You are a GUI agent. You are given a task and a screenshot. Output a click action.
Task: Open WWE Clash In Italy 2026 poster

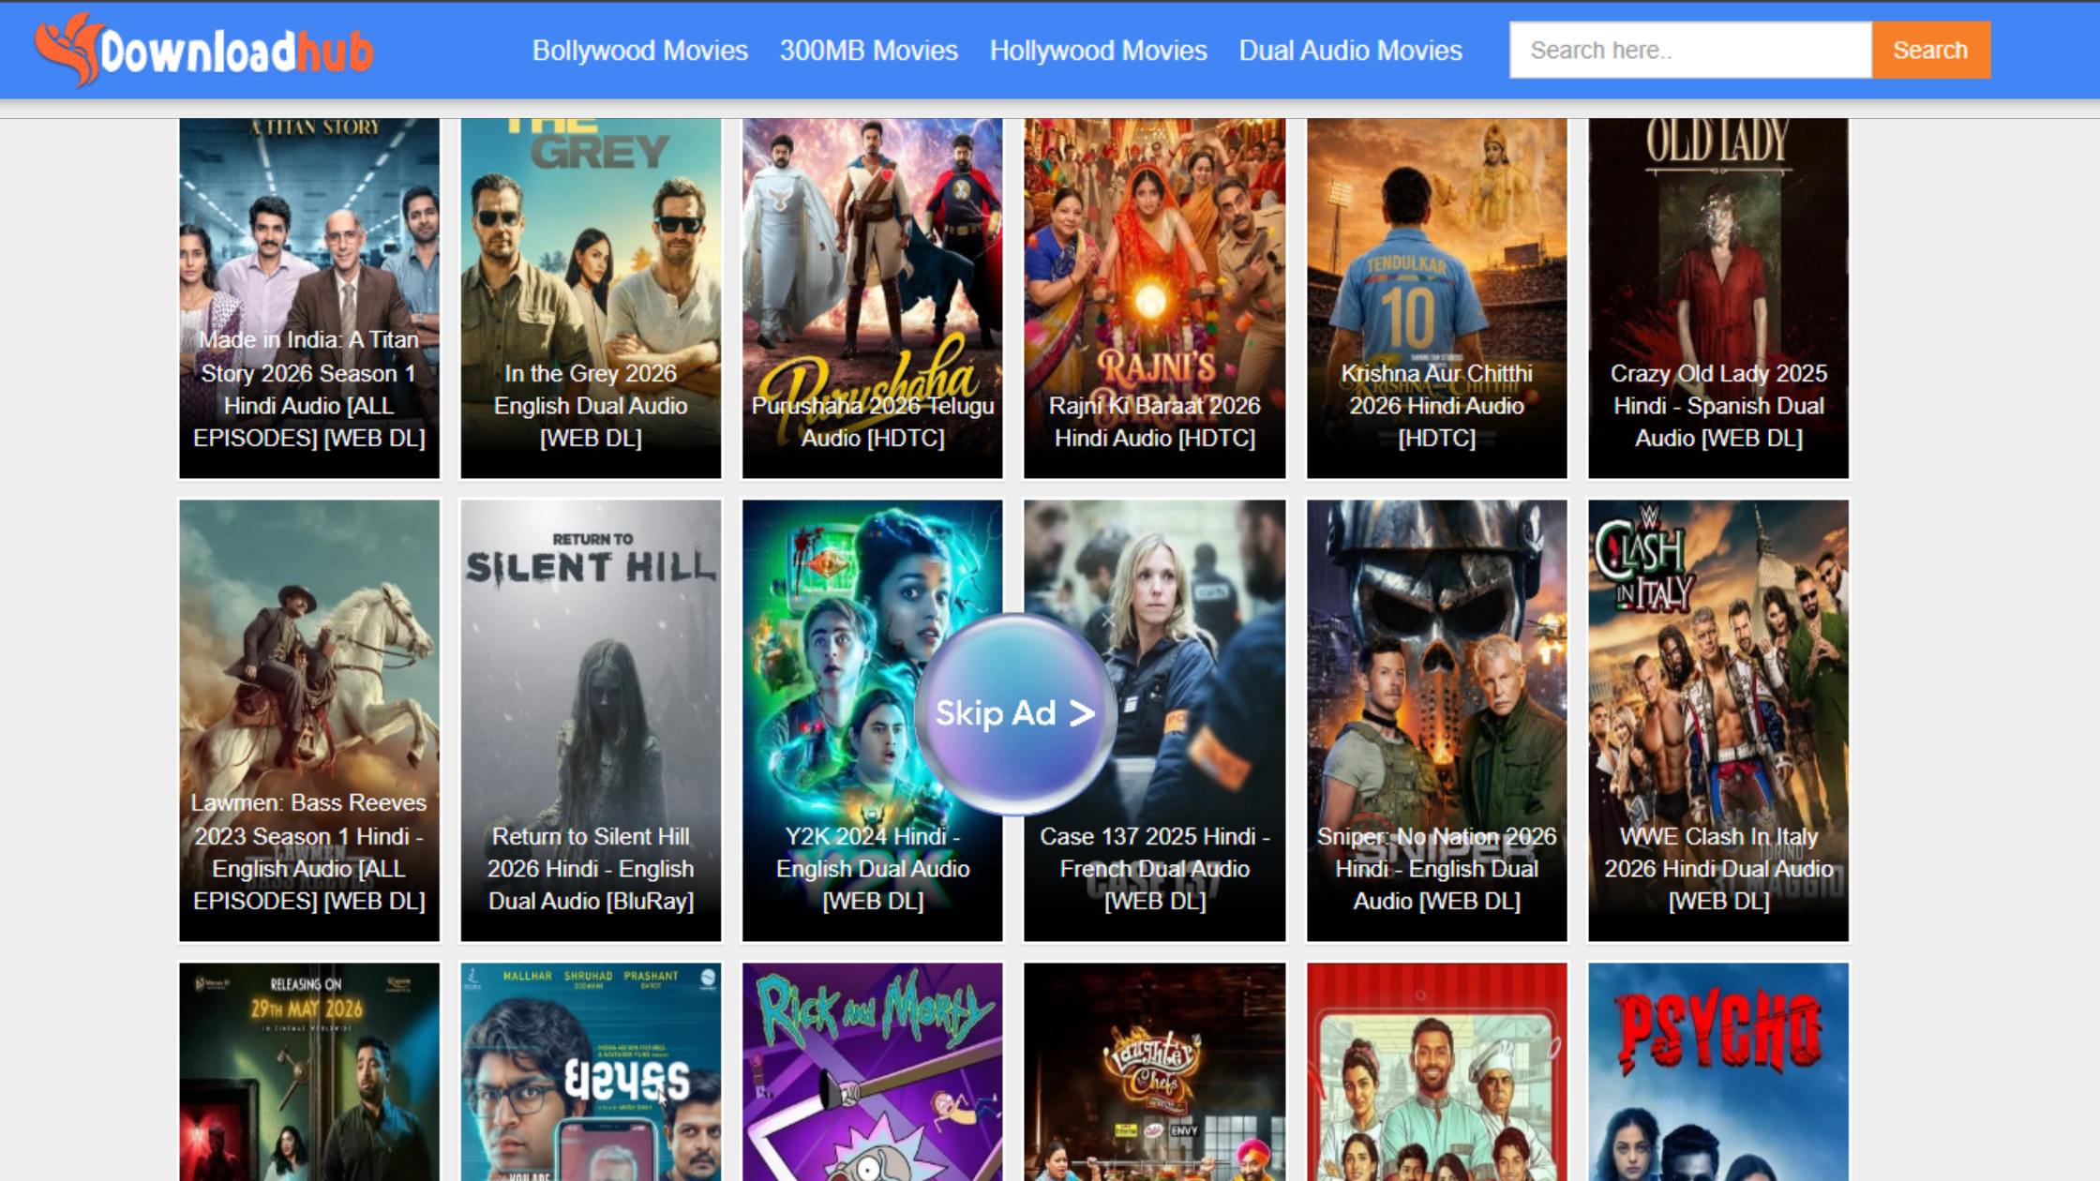(x=1718, y=720)
